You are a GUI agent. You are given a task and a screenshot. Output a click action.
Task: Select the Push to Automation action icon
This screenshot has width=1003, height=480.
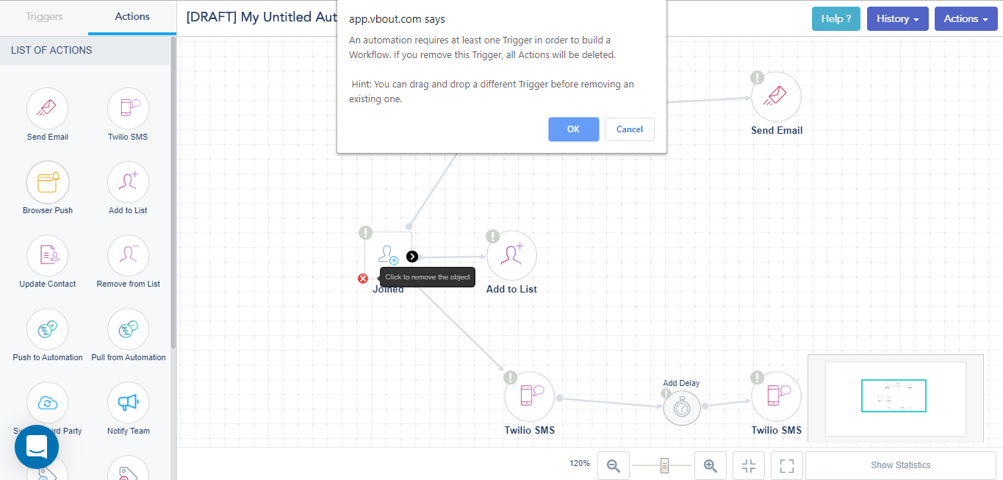pos(48,329)
